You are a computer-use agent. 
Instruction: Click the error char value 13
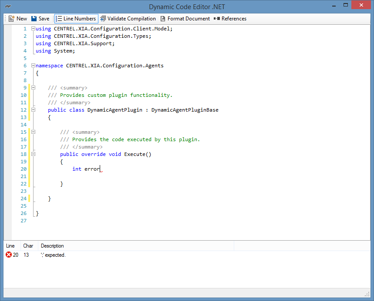(26, 255)
